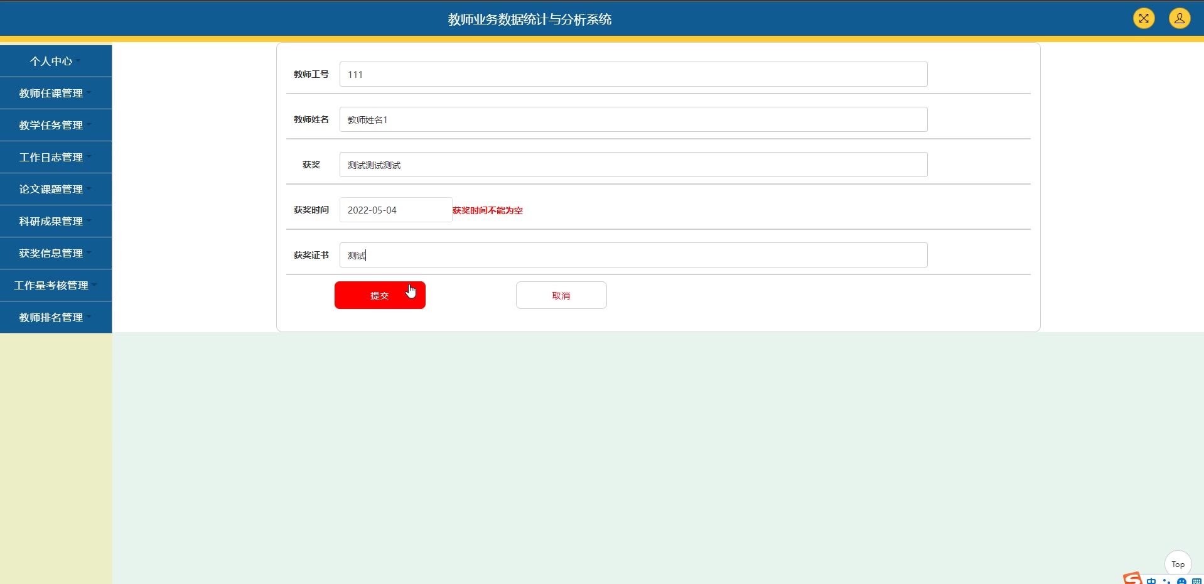This screenshot has height=584, width=1204.
Task: Expand 教学任务管理 sidebar menu
Action: click(56, 125)
